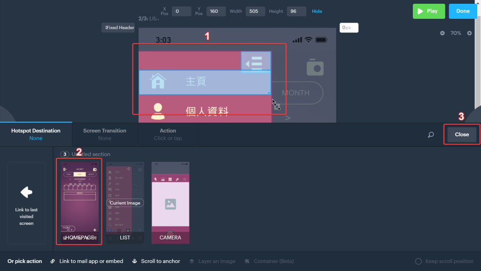This screenshot has height=271, width=481.
Task: Hide the hotspot position fields
Action: tap(317, 11)
